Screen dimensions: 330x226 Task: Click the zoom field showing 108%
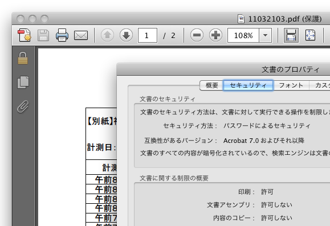243,35
